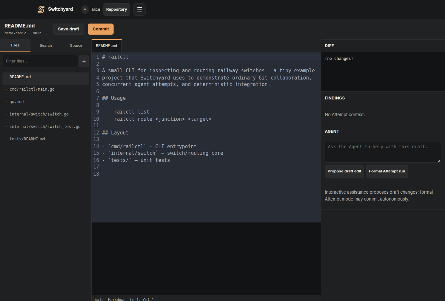This screenshot has width=445, height=301.
Task: Click the 'internal/switch — switch/routing core' line
Action: pyautogui.click(x=163, y=153)
